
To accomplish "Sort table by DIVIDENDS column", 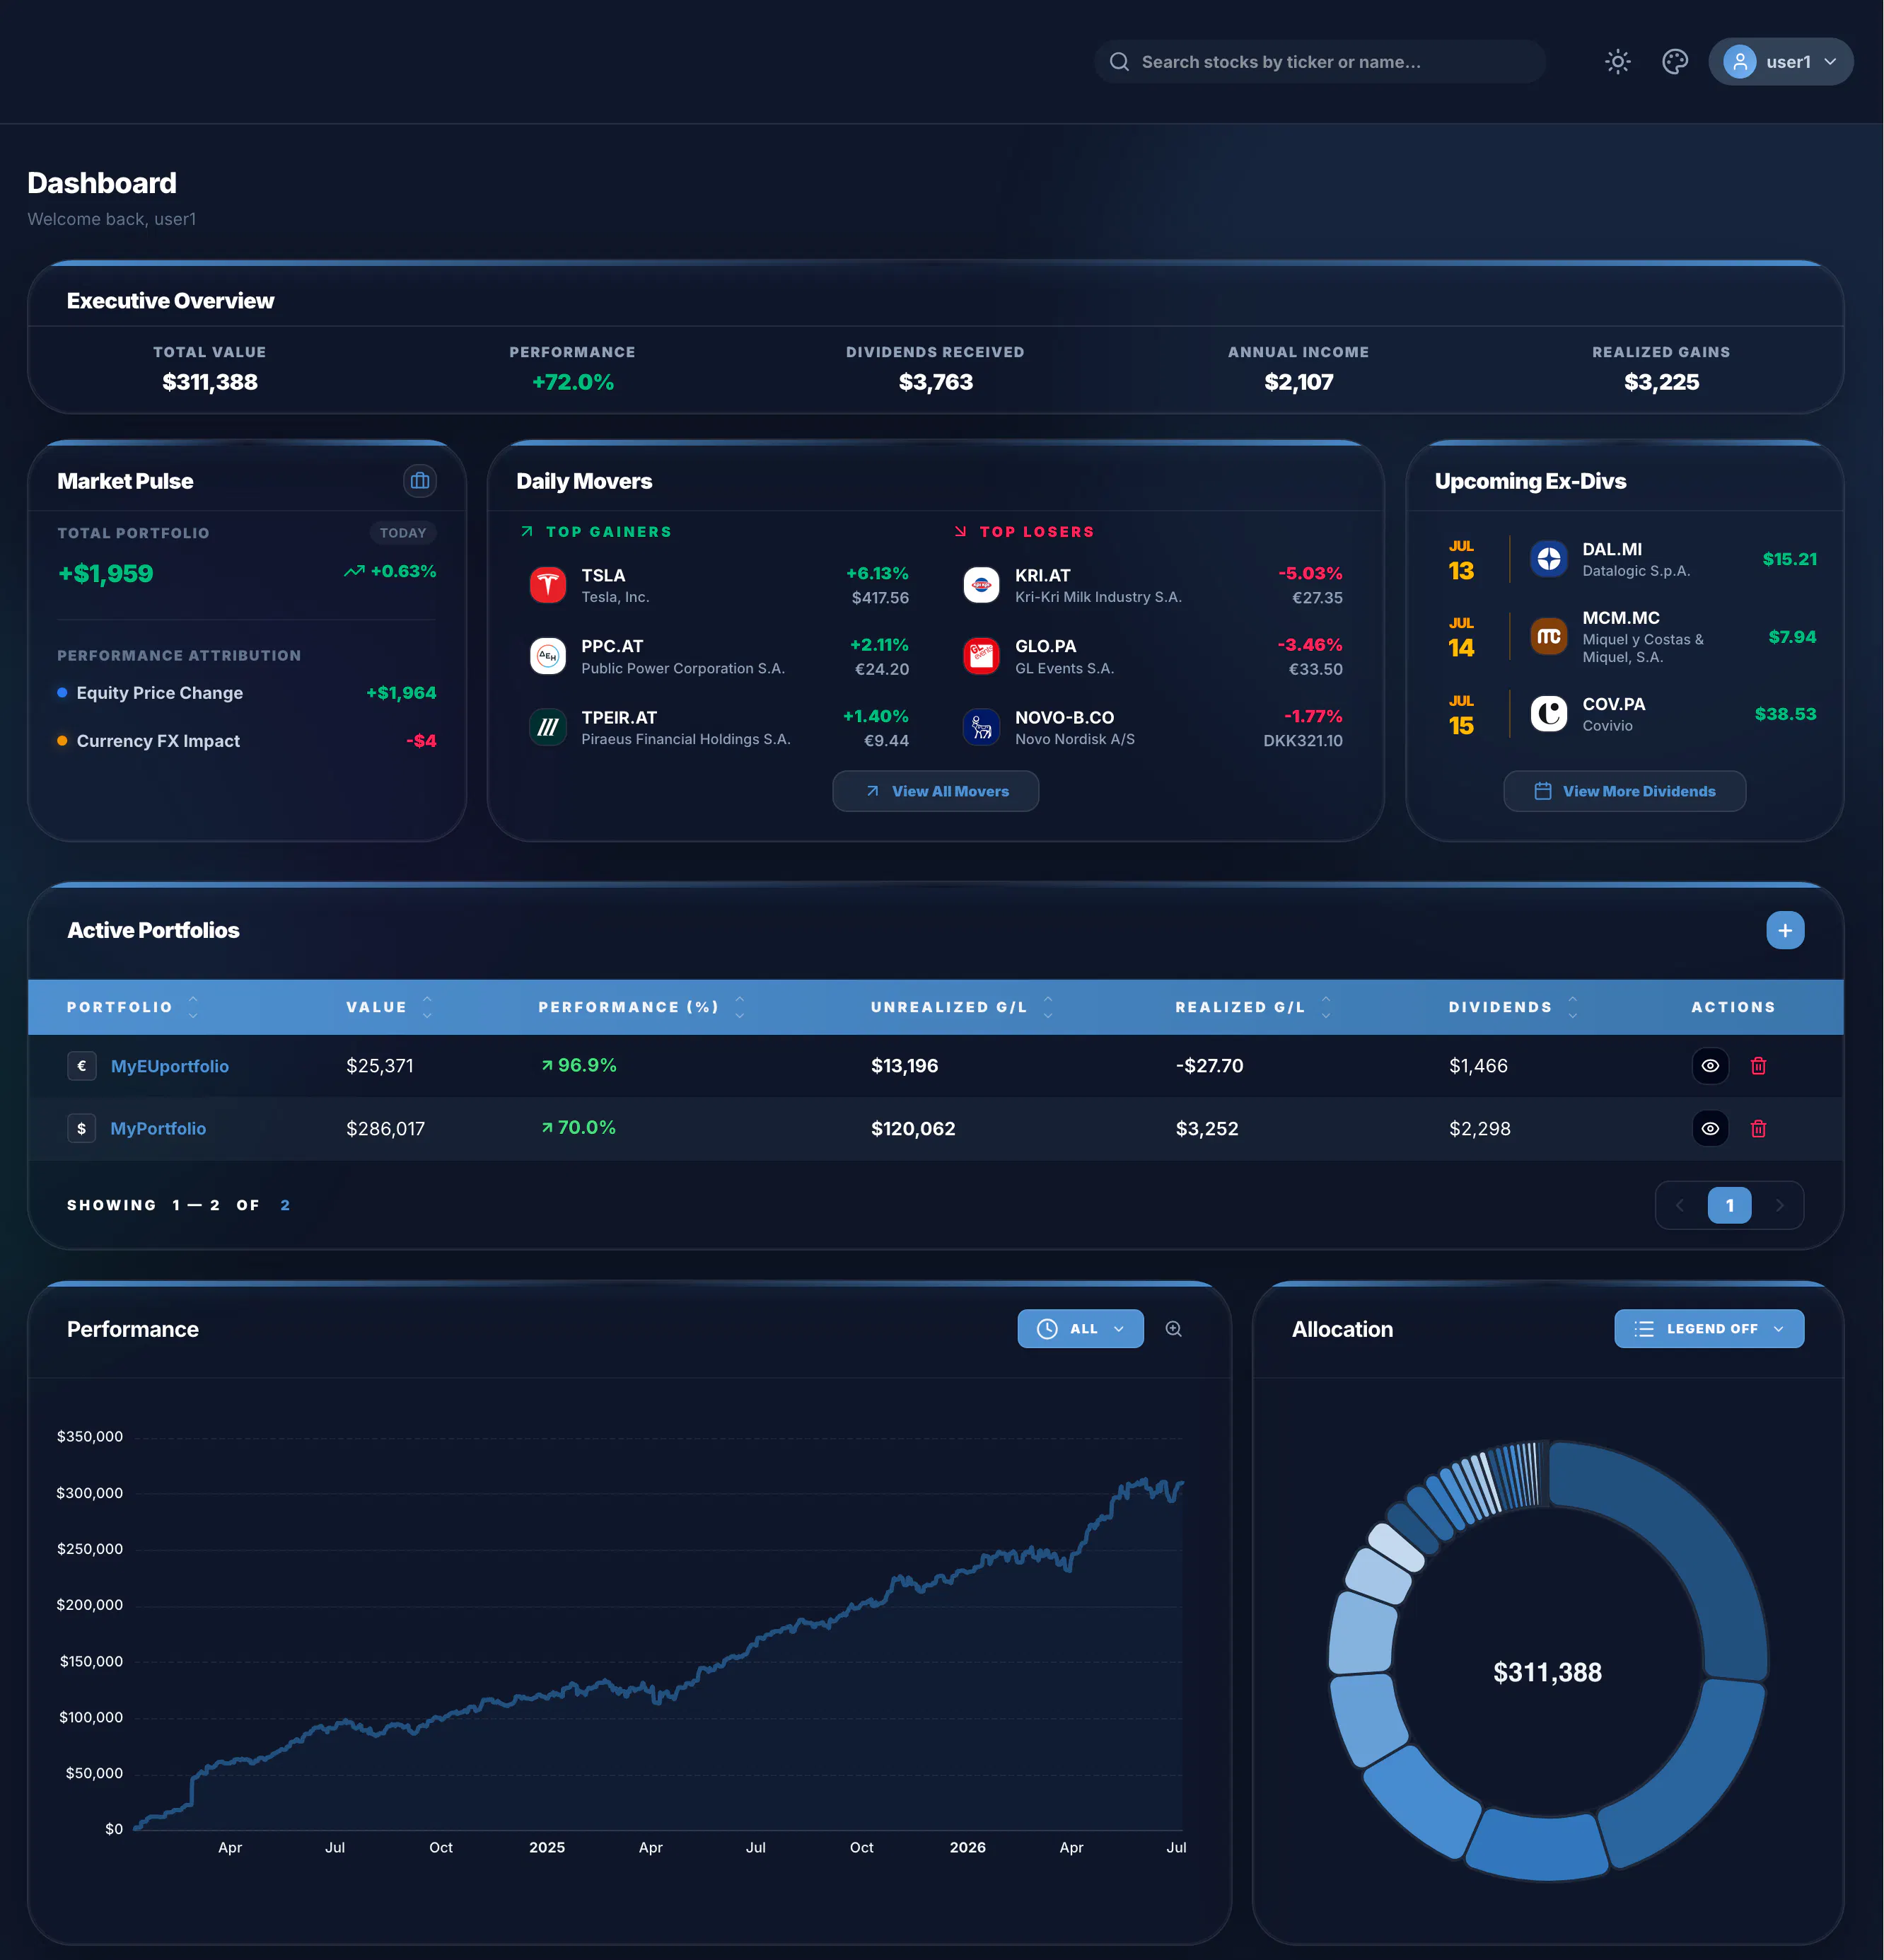I will 1513,1007.
